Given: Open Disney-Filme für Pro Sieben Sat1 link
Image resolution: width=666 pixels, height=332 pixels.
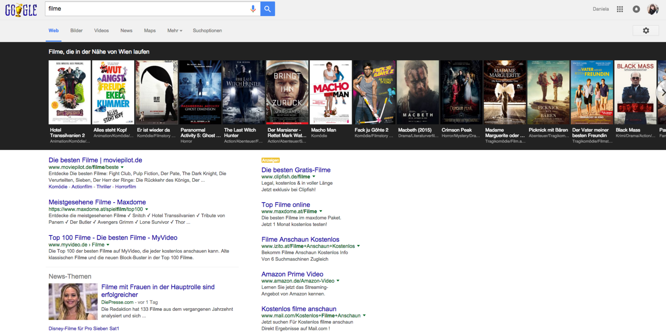Looking at the screenshot, I should [x=84, y=329].
